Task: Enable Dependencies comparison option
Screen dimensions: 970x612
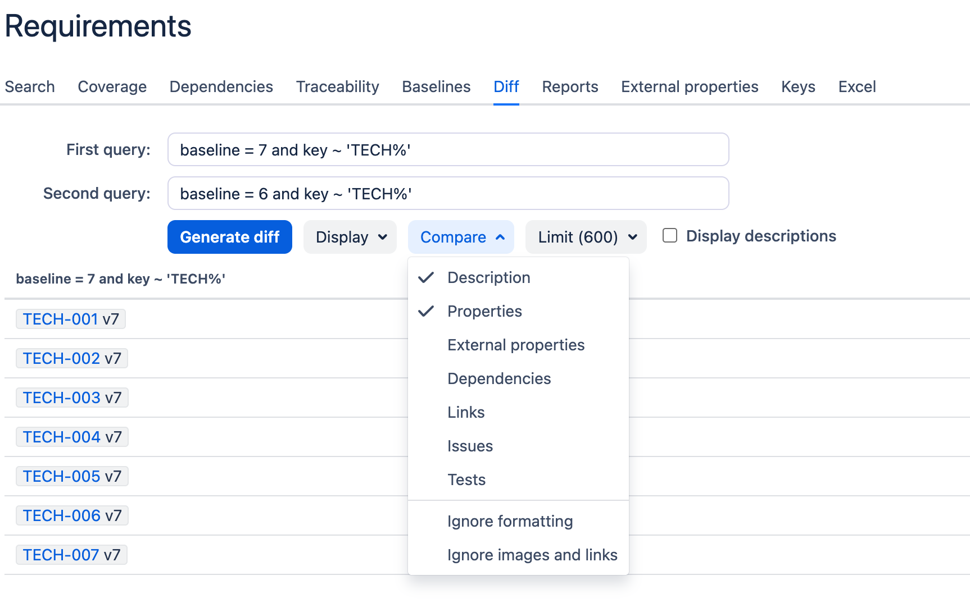Action: click(498, 379)
